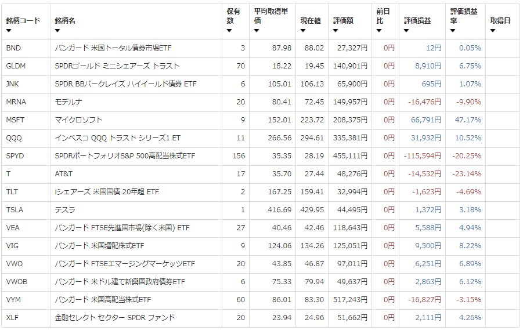Screen dimensions: 523x330
Task: Sort by 前日比 column arrow
Action: click(x=379, y=31)
